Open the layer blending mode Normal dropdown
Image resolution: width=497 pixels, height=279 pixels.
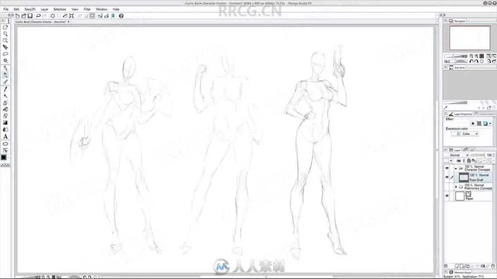coord(456,155)
